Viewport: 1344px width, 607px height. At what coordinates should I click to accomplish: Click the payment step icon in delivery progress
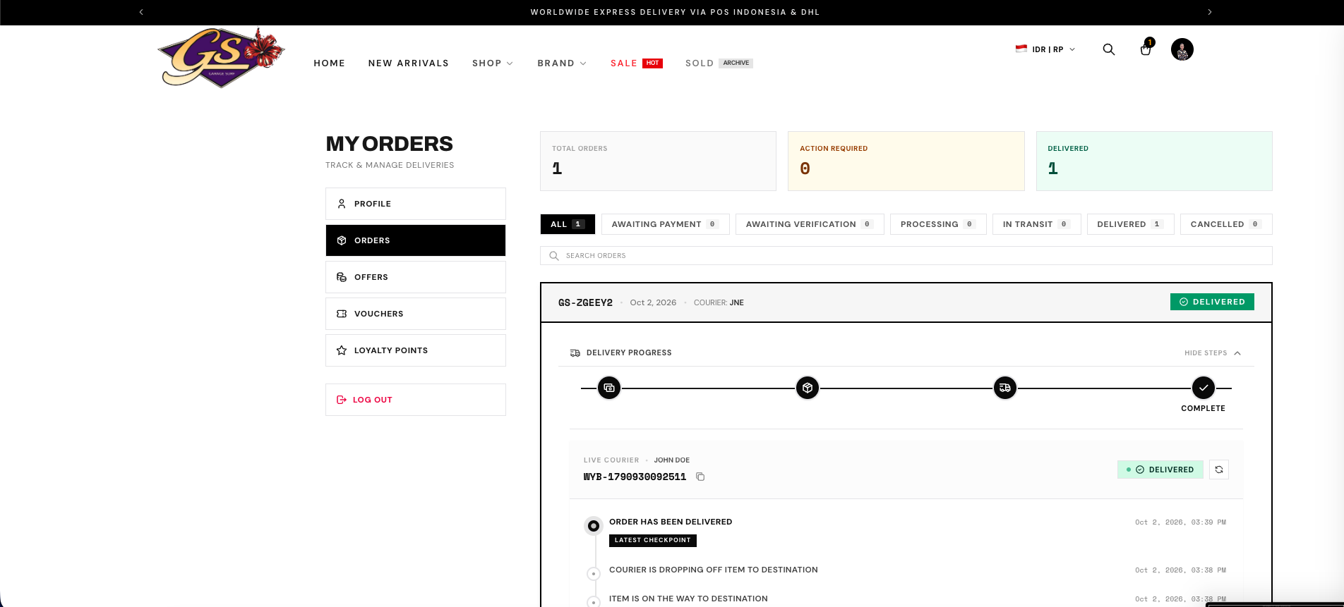[x=609, y=388]
